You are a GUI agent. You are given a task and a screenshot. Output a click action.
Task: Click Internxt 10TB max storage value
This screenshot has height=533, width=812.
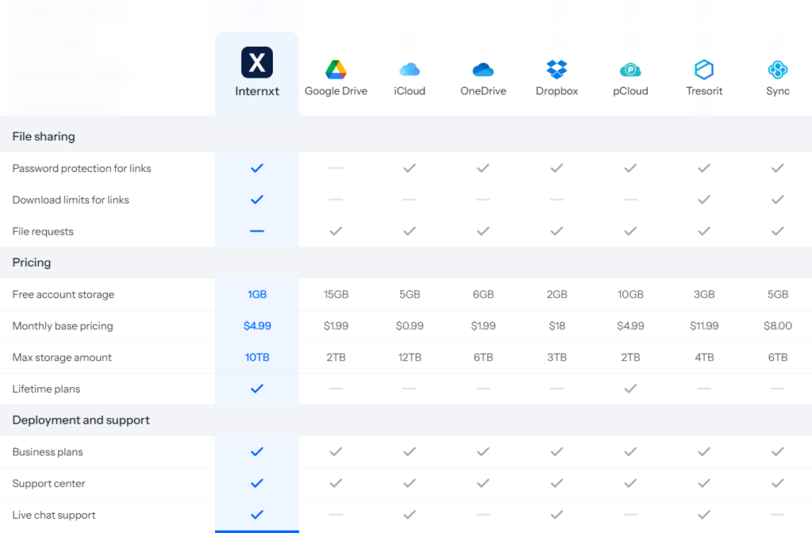[x=257, y=357]
